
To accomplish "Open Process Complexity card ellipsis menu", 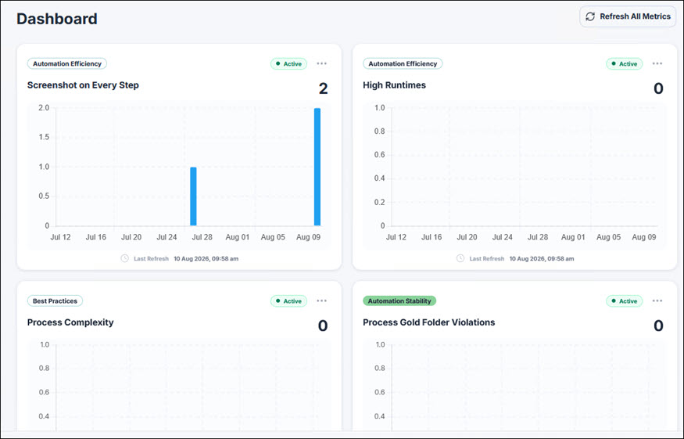I will click(x=321, y=301).
